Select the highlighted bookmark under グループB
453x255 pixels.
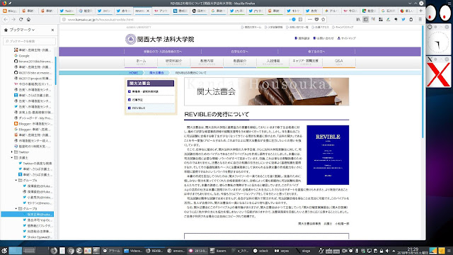click(x=28, y=214)
